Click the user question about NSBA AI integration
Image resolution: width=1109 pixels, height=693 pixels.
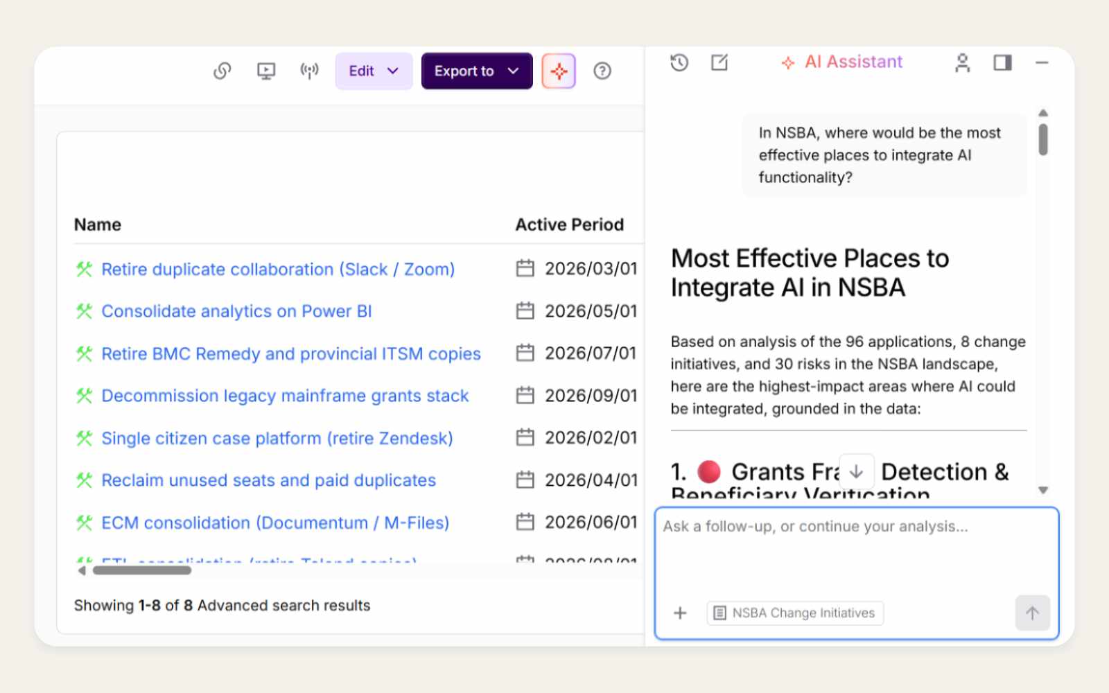click(x=884, y=155)
